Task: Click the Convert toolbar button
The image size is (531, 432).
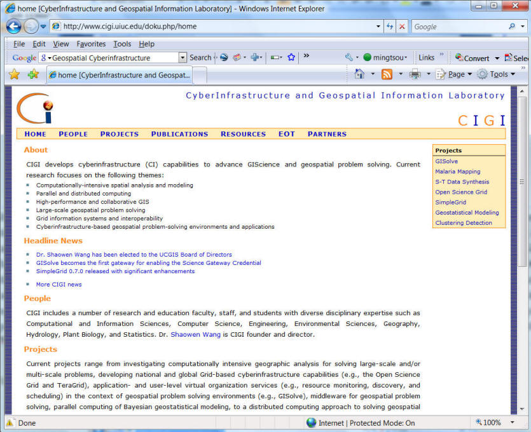Action: 472,58
